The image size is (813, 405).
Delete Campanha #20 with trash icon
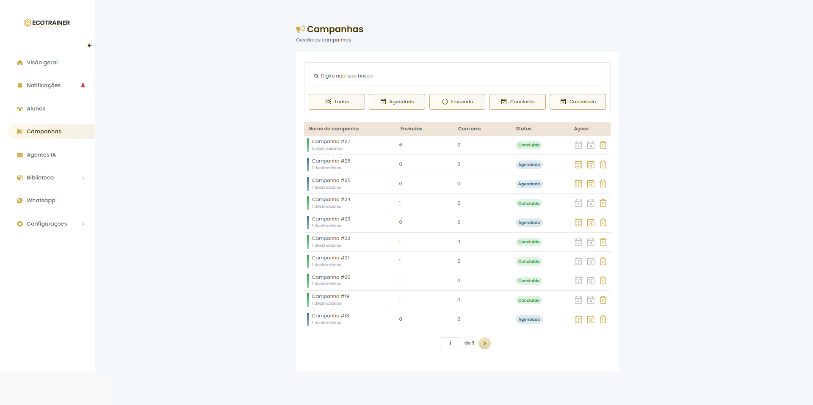coord(603,281)
